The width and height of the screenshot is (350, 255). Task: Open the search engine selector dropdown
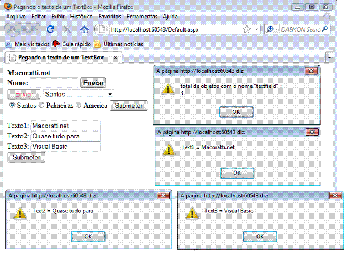pos(276,29)
